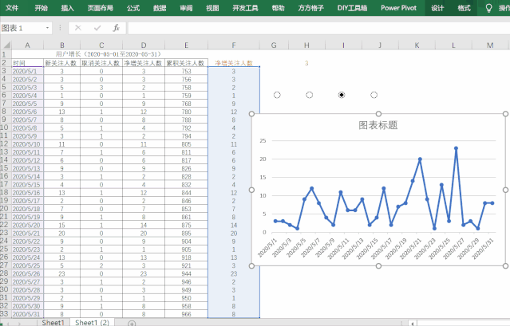Switch to the 开始 ribbon tab

point(41,8)
